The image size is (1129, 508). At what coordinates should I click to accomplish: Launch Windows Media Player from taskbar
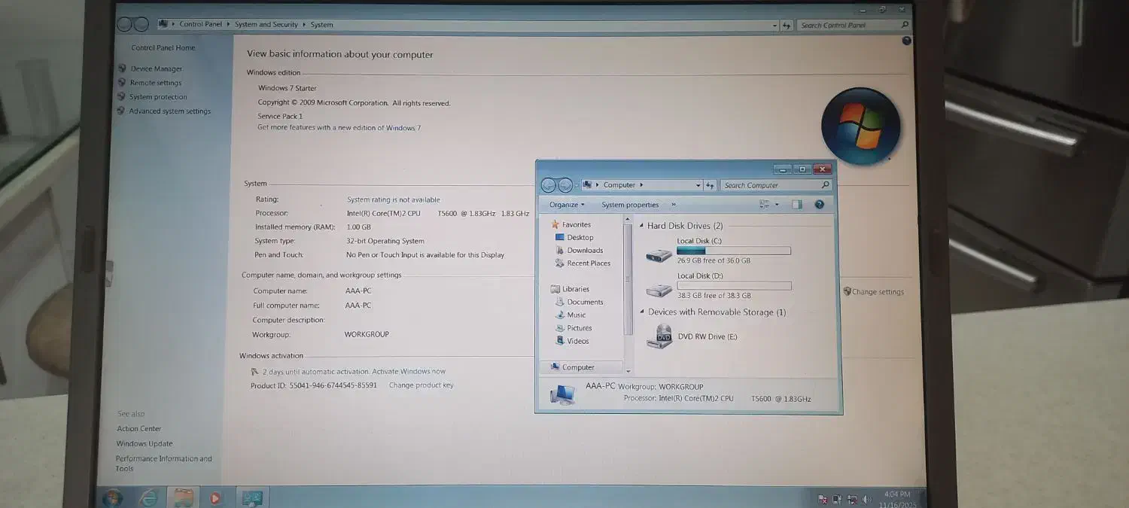[x=216, y=497]
